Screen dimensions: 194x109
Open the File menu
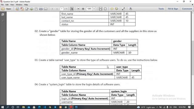[2, 5]
